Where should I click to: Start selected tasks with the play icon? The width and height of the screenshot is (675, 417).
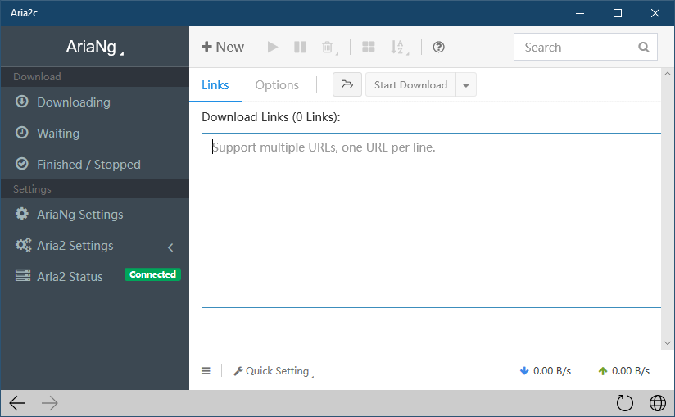tap(273, 47)
